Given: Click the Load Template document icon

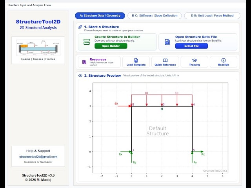Looking at the screenshot, I should (136, 60).
